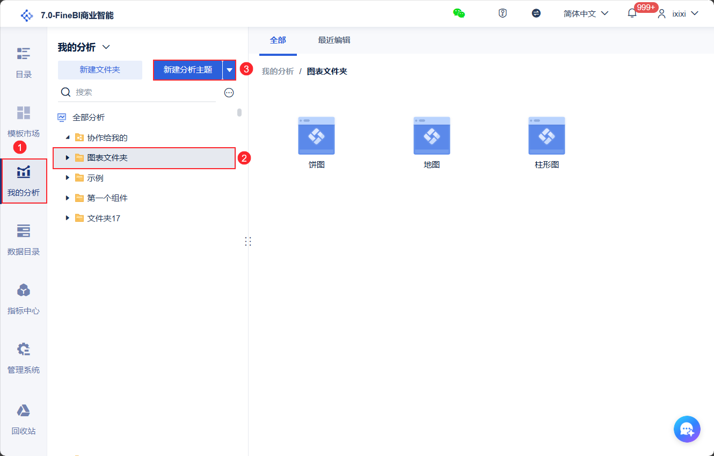
Task: Click the panel splitter drag handle
Action: [248, 242]
